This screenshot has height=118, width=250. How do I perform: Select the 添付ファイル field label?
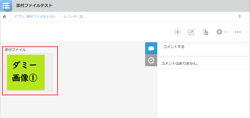pyautogui.click(x=15, y=50)
